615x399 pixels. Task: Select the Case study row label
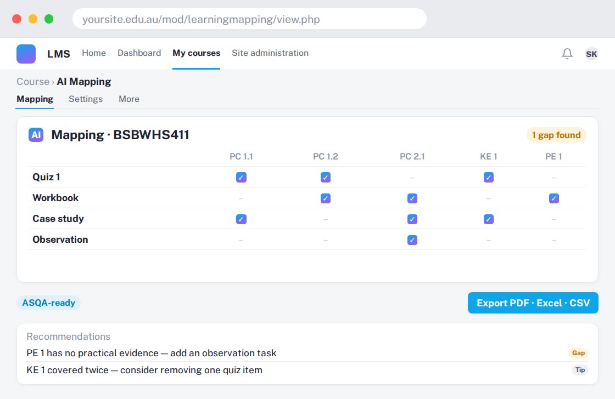(58, 219)
